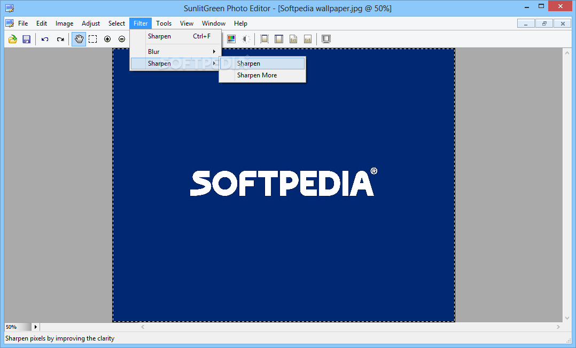This screenshot has height=348, width=576.
Task: Click the vertical scrollbar down arrow
Action: point(567,318)
